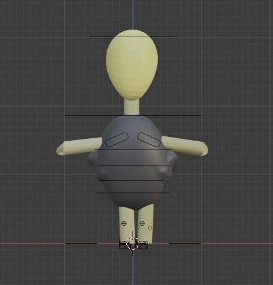The width and height of the screenshot is (273, 285).
Task: Select the right slanted chest pocket outline
Action: (149, 139)
